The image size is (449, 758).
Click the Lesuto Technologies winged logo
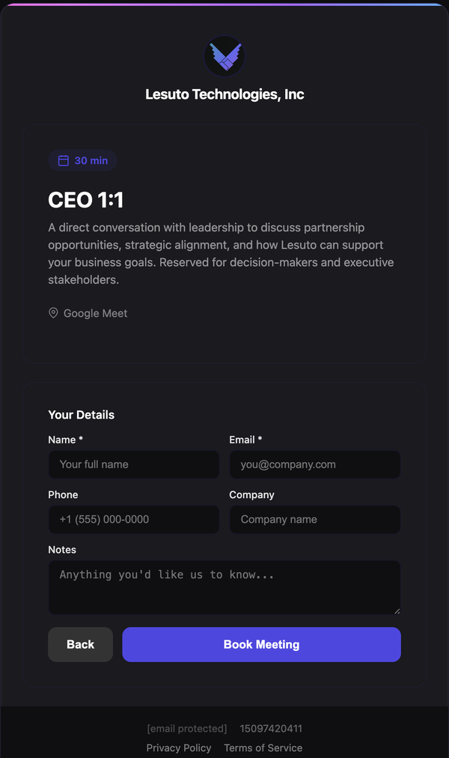[x=224, y=56]
